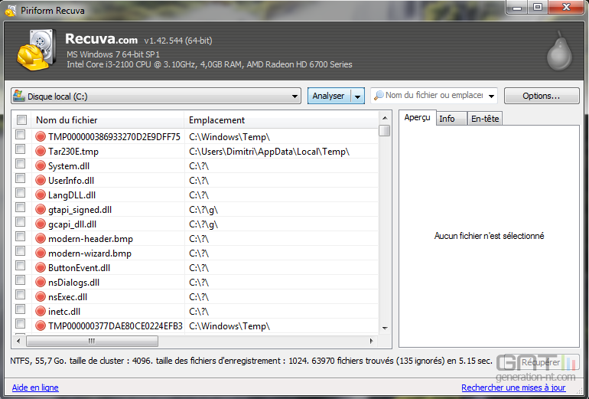The image size is (589, 399).
Task: Expand the Analyser button dropdown arrow
Action: tap(358, 96)
